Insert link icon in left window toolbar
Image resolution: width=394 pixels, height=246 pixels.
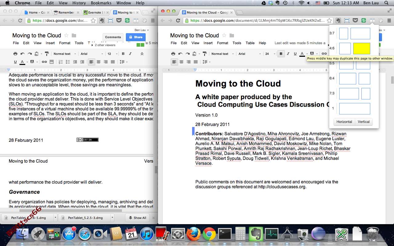[x=44, y=62]
